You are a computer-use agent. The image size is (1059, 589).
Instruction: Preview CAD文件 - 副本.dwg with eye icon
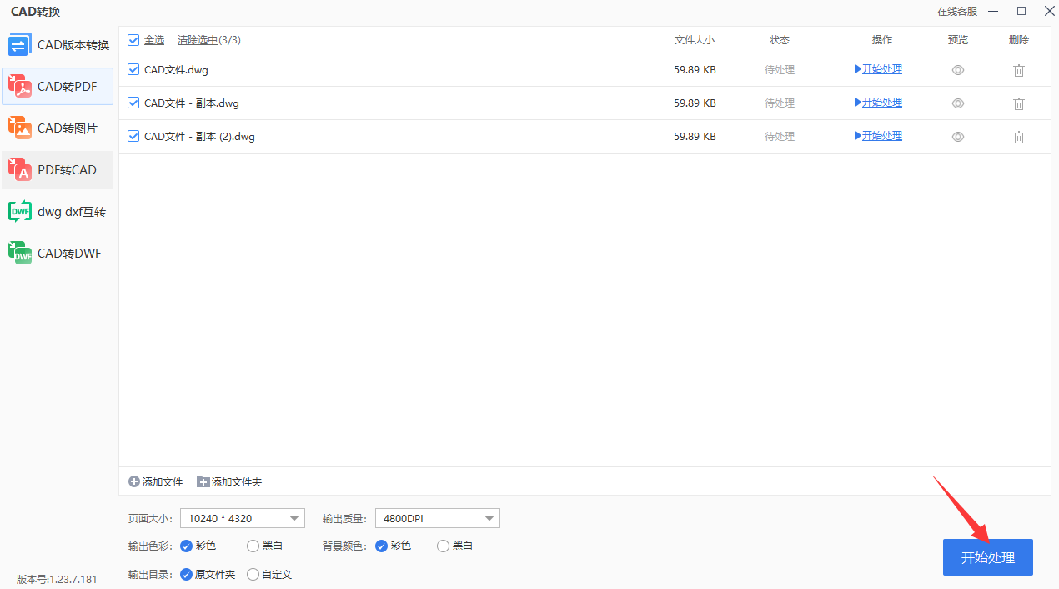point(958,103)
